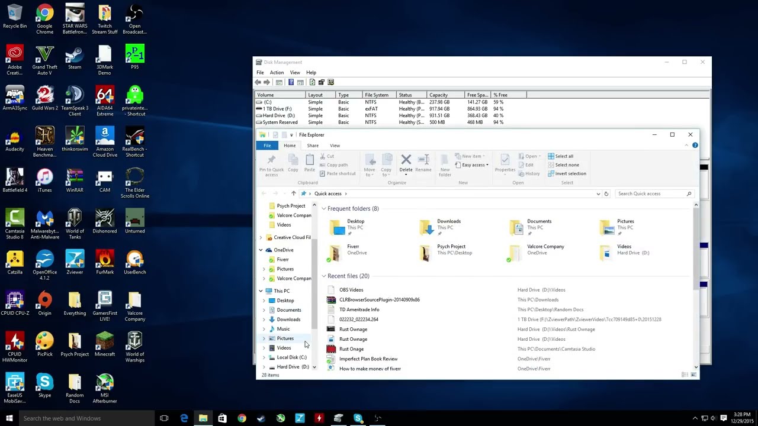
Task: Open the Help menu in Disk Management
Action: (x=311, y=73)
